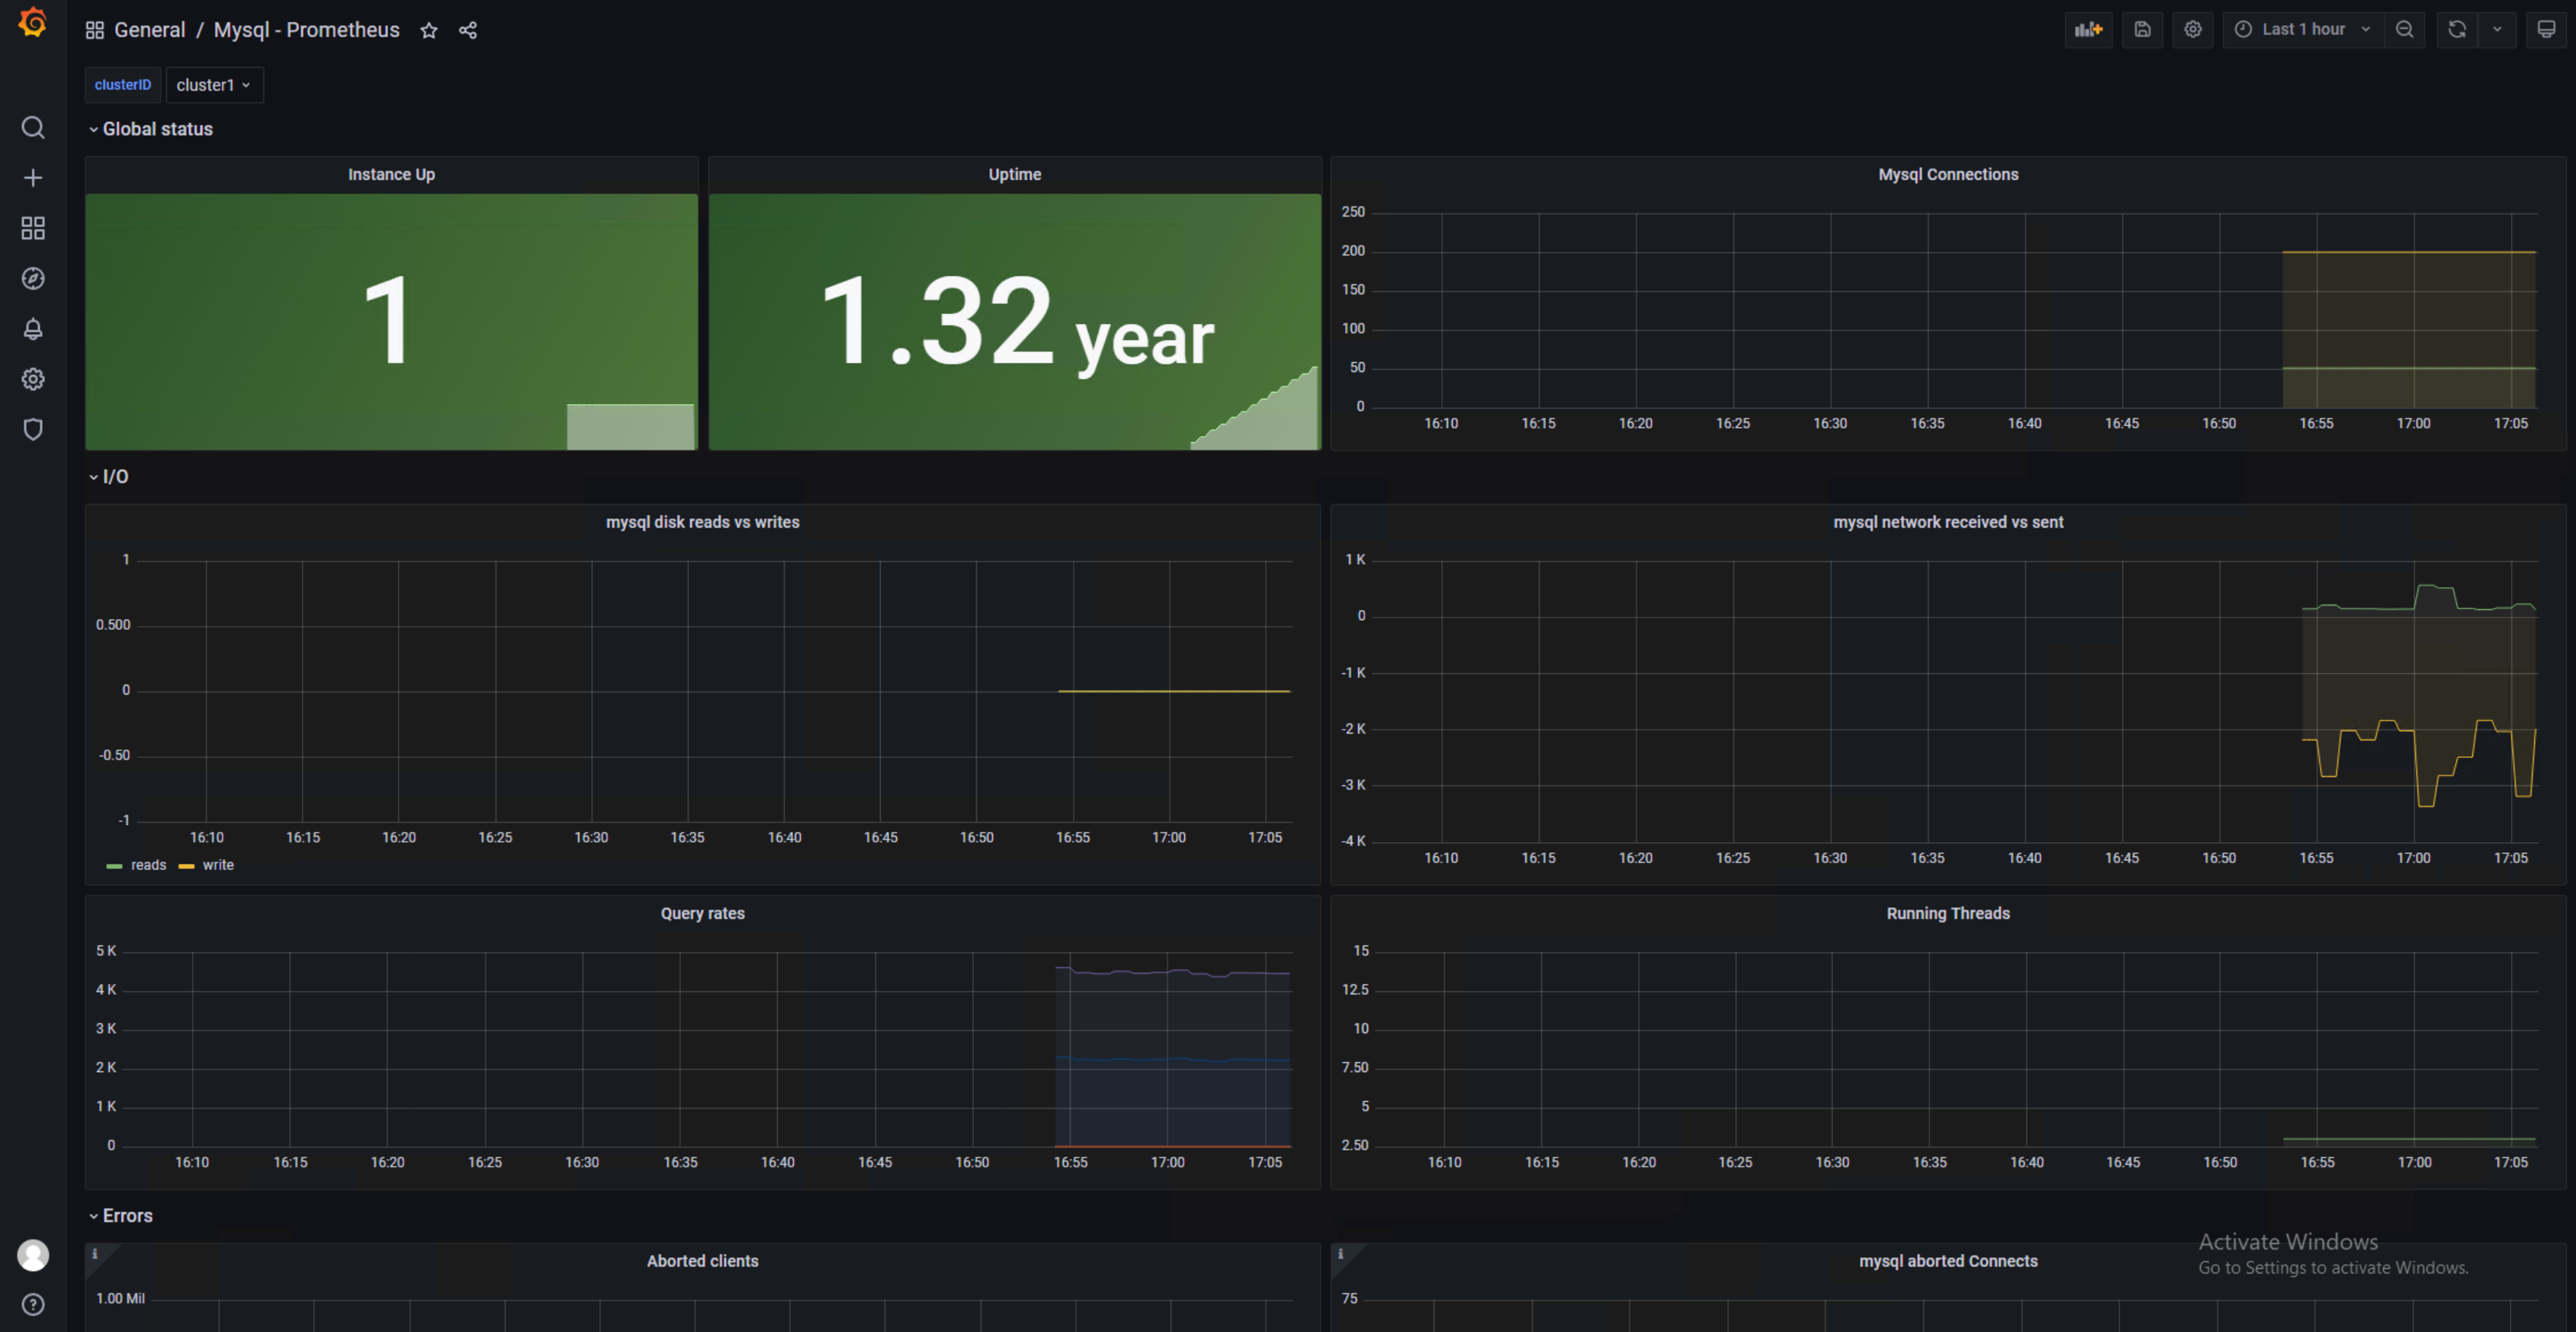Toggle the reads series in legend
Screen dimensions: 2576x1332
point(147,866)
